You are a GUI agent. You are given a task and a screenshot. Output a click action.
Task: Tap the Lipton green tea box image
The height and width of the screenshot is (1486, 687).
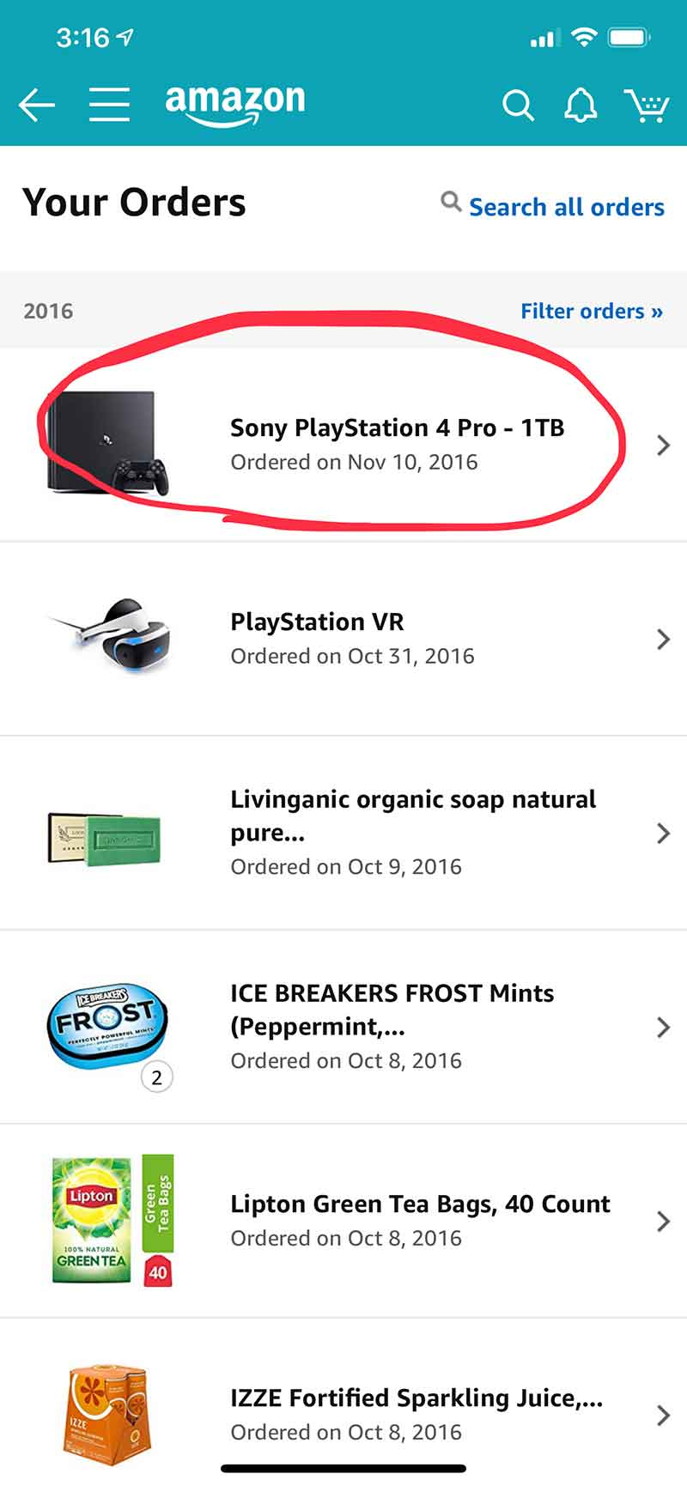click(112, 1220)
